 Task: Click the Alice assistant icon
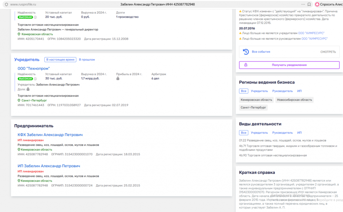pyautogui.click(x=317, y=4)
